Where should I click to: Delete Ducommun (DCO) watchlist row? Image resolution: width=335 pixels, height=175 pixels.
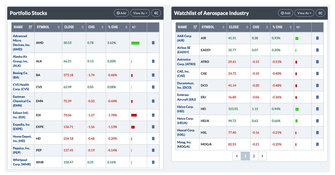(317, 85)
